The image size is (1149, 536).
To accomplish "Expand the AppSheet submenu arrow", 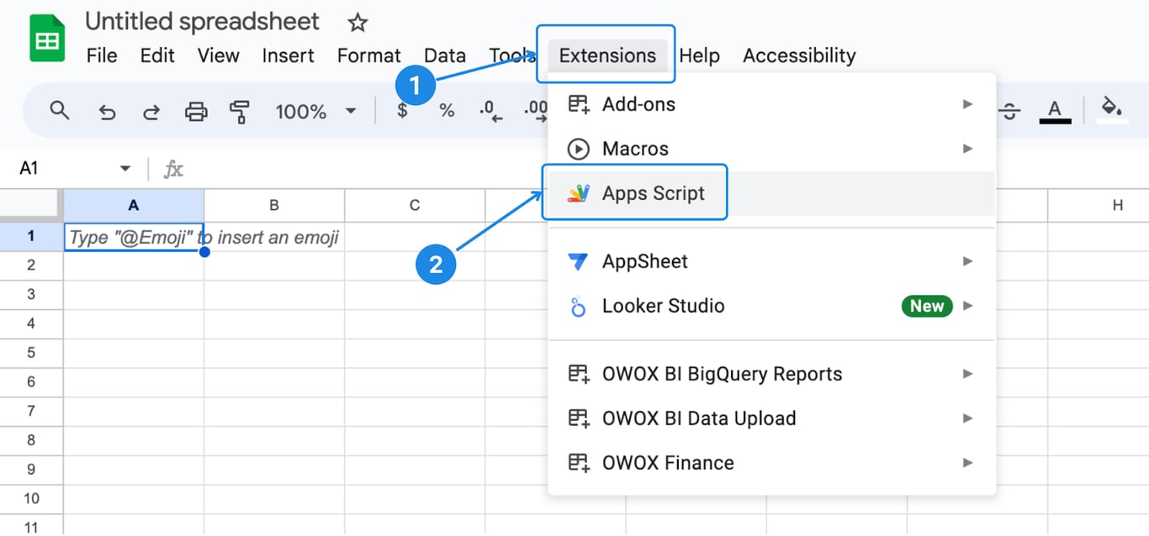I will (x=968, y=261).
